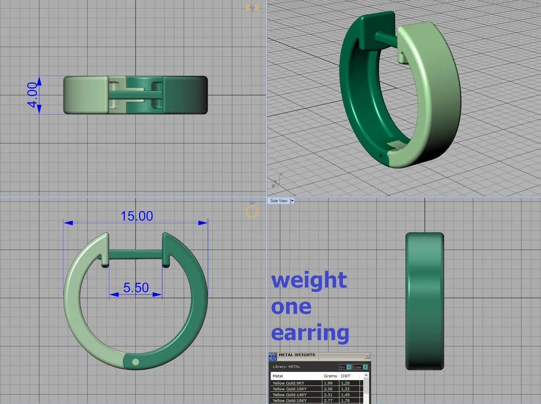
Task: Select the Yellow Gold:18KY row
Action: click(296, 401)
